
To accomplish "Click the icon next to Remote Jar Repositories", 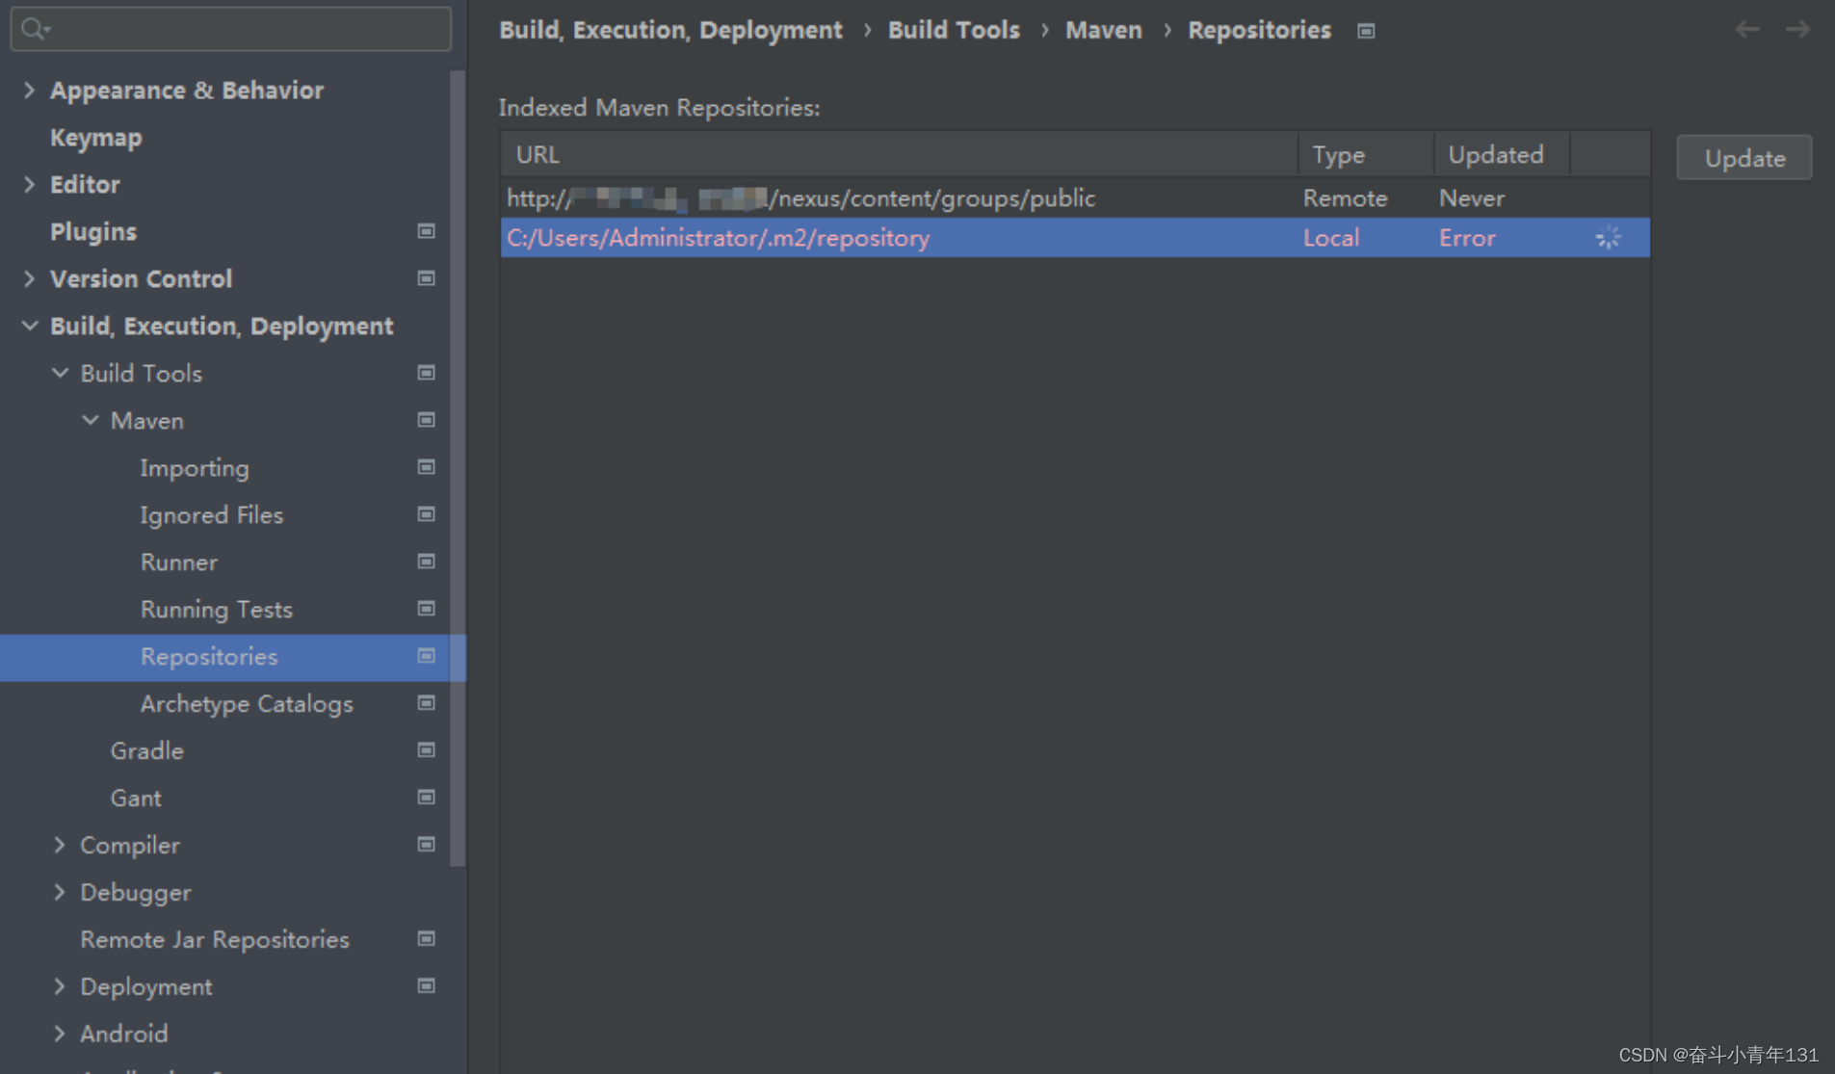I will [x=425, y=939].
